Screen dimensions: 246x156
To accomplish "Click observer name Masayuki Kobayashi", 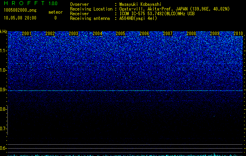I will coord(140,4).
